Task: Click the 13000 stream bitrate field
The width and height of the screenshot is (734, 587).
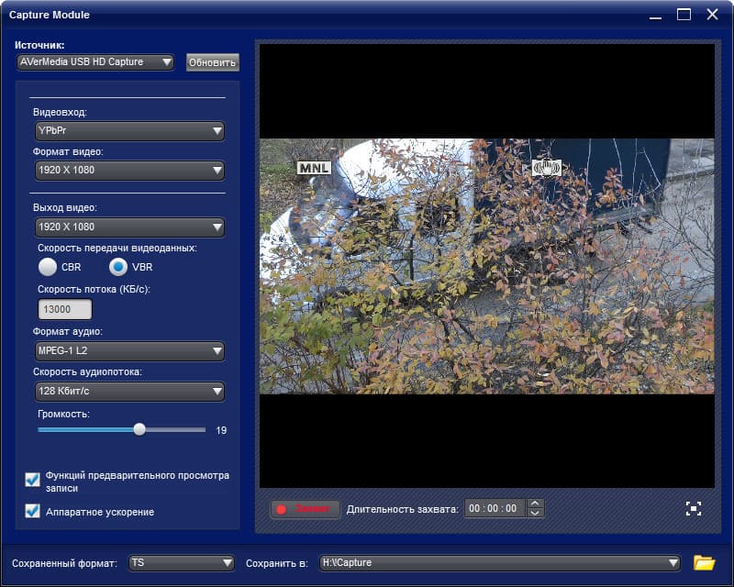Action: pos(64,309)
